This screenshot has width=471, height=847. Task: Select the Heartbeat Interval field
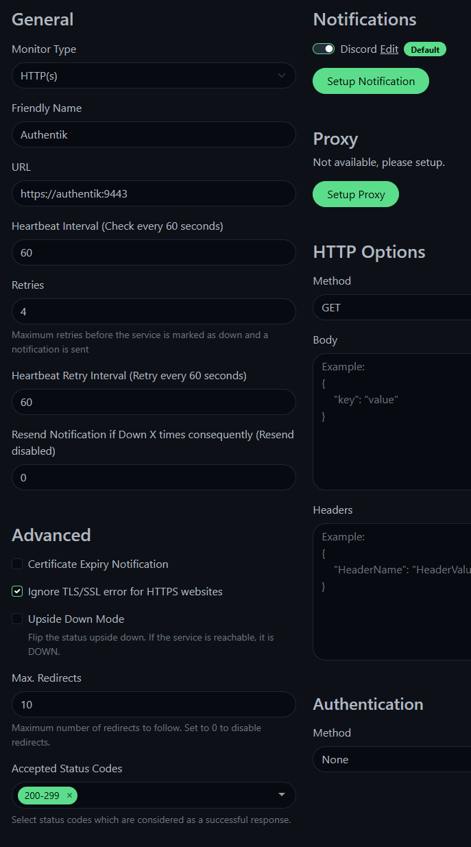point(154,252)
